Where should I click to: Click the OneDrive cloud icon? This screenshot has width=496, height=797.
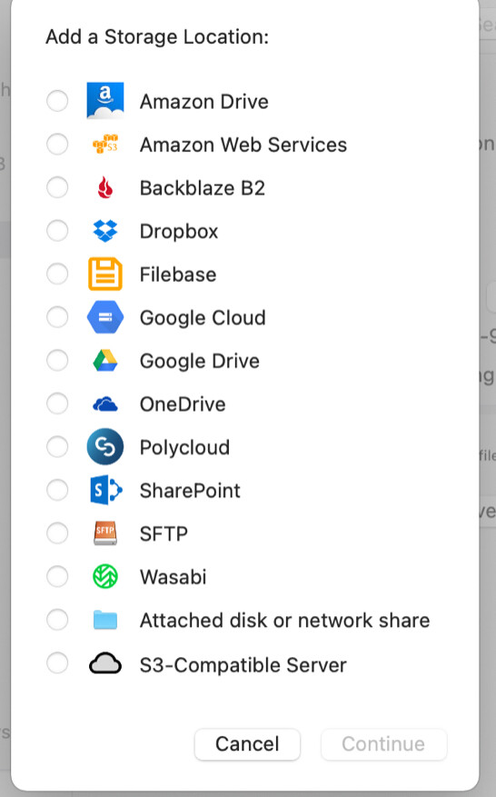(105, 404)
